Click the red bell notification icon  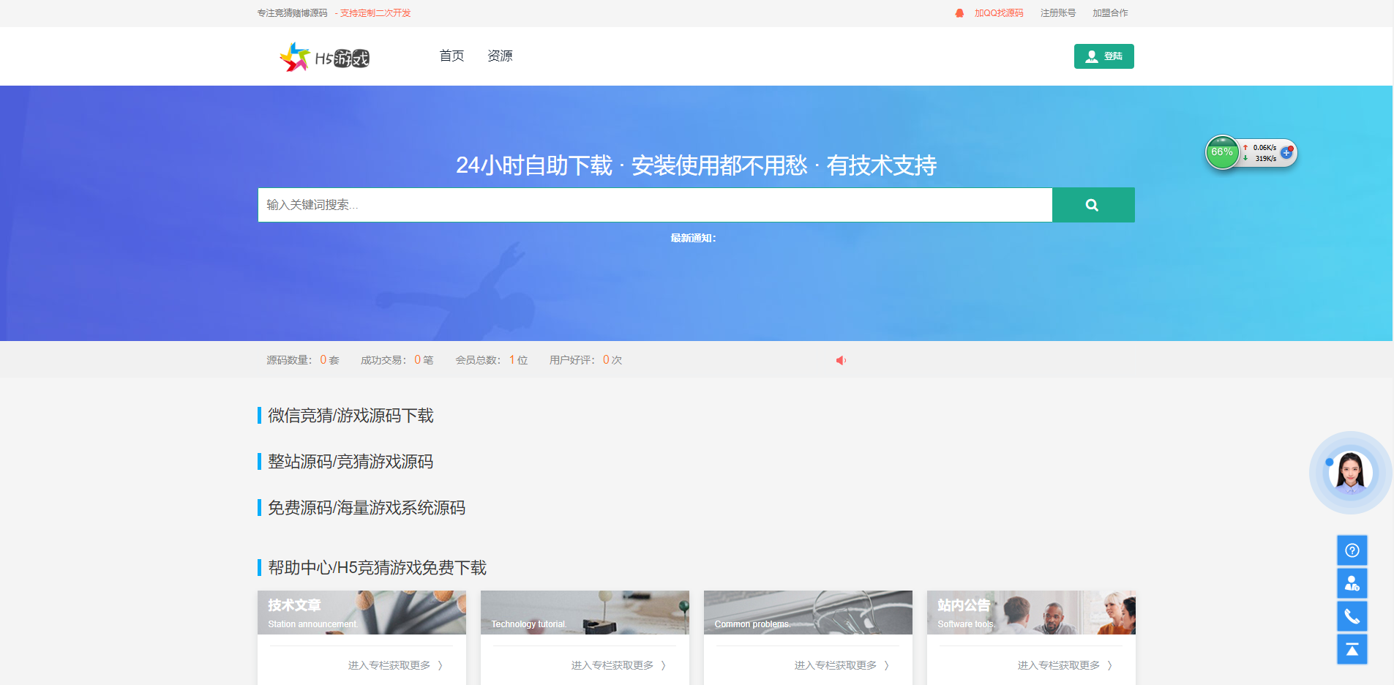pyautogui.click(x=959, y=12)
